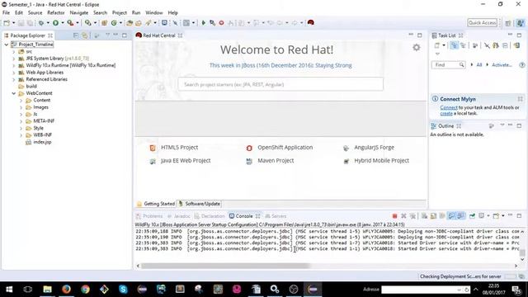Click the red Terminate icon in main toolbar
528x297 pixels.
[221, 23]
